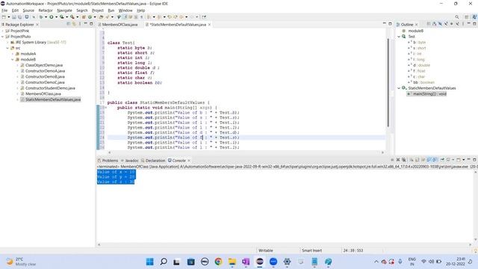The height and width of the screenshot is (269, 478).
Task: Click the New Java Package toolbar icon
Action: click(84, 17)
